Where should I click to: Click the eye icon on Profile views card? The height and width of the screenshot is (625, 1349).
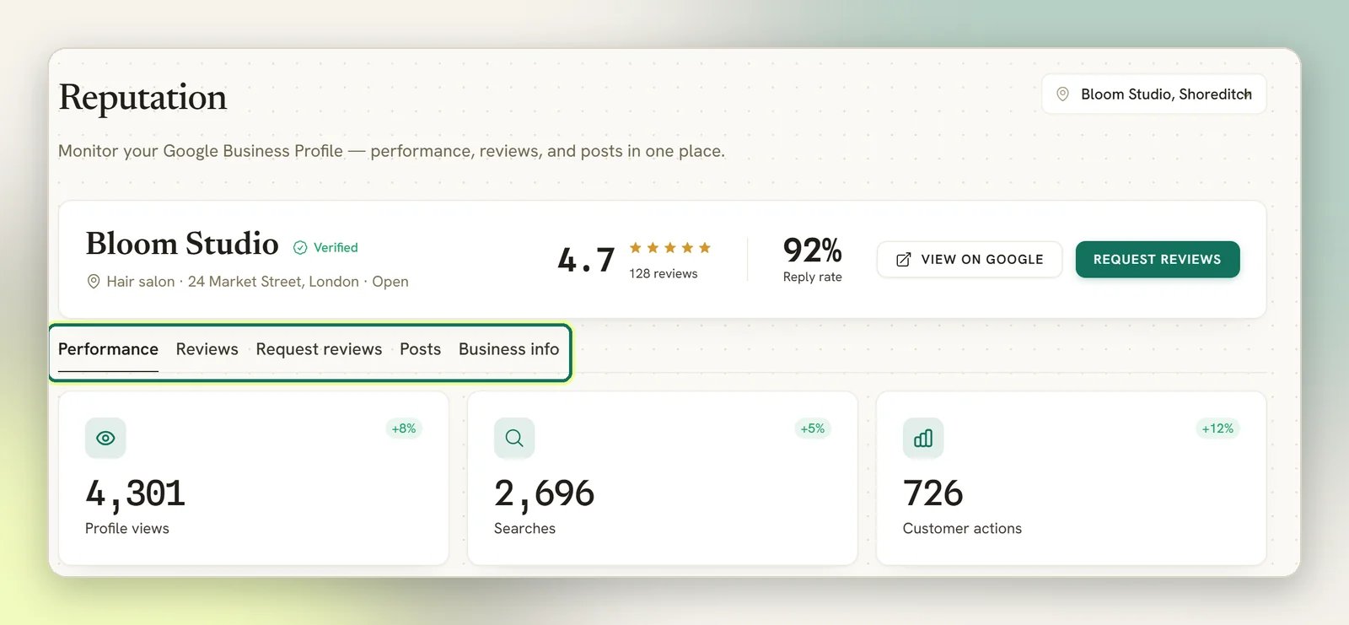tap(105, 438)
